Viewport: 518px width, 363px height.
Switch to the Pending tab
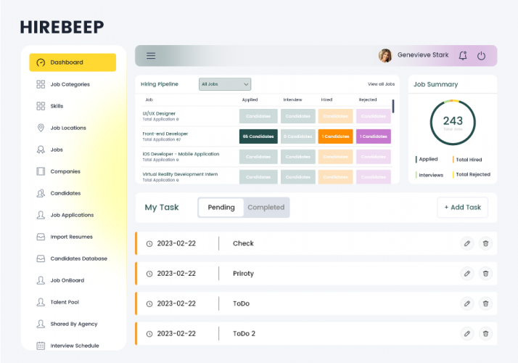tap(221, 208)
